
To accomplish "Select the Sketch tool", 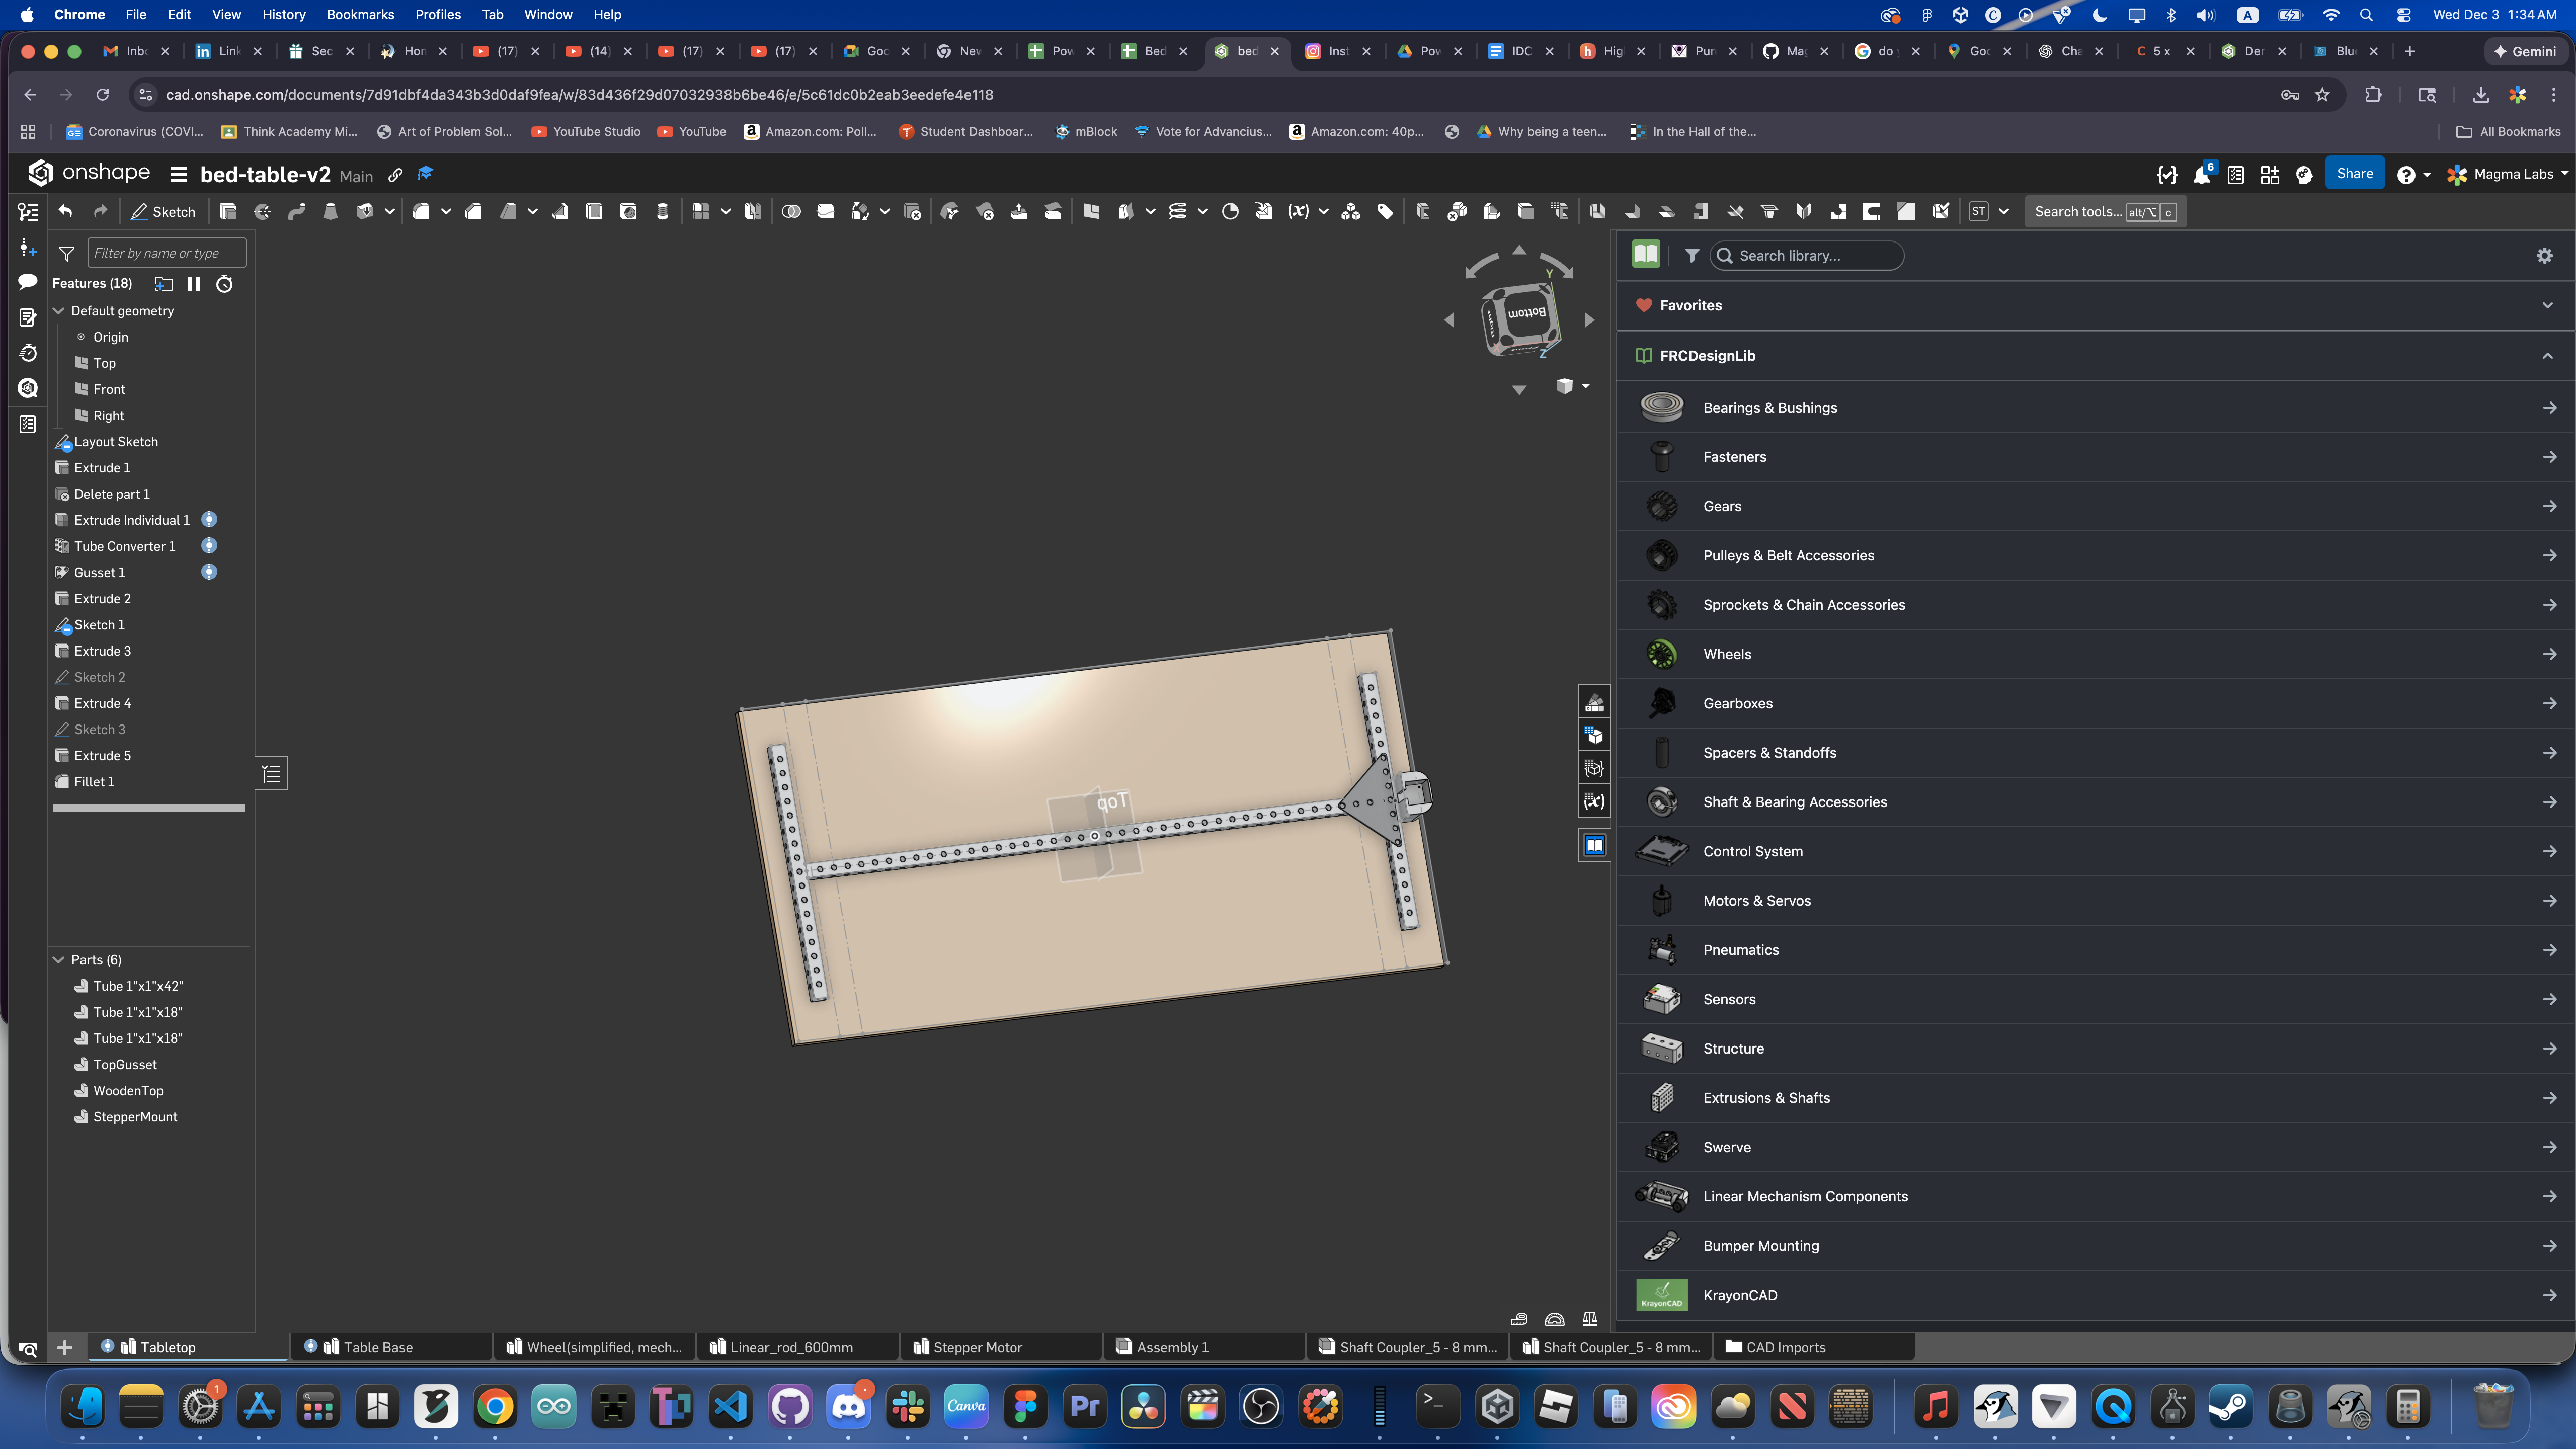I will 163,211.
